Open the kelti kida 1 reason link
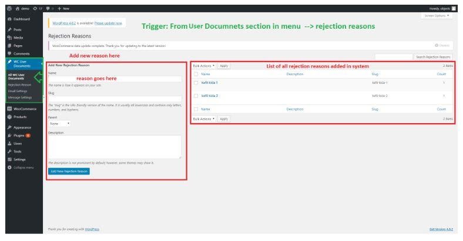The height and width of the screenshot is (241, 463). [209, 83]
